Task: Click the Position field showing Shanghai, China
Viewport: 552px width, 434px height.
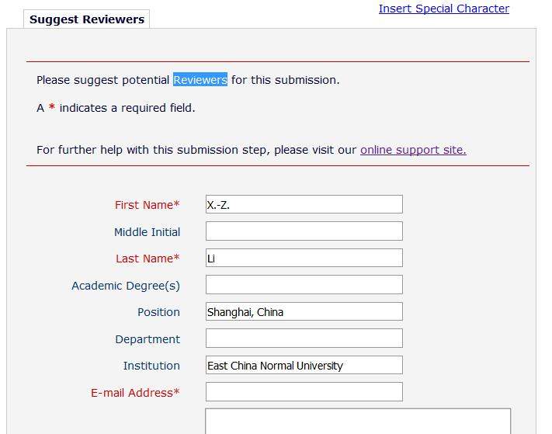Action: point(304,312)
